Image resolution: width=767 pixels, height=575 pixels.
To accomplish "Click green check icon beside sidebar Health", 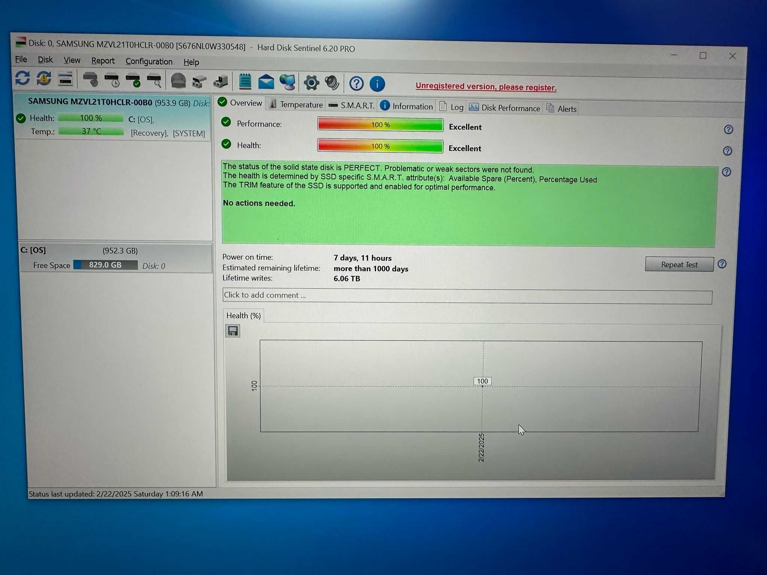I will [21, 118].
